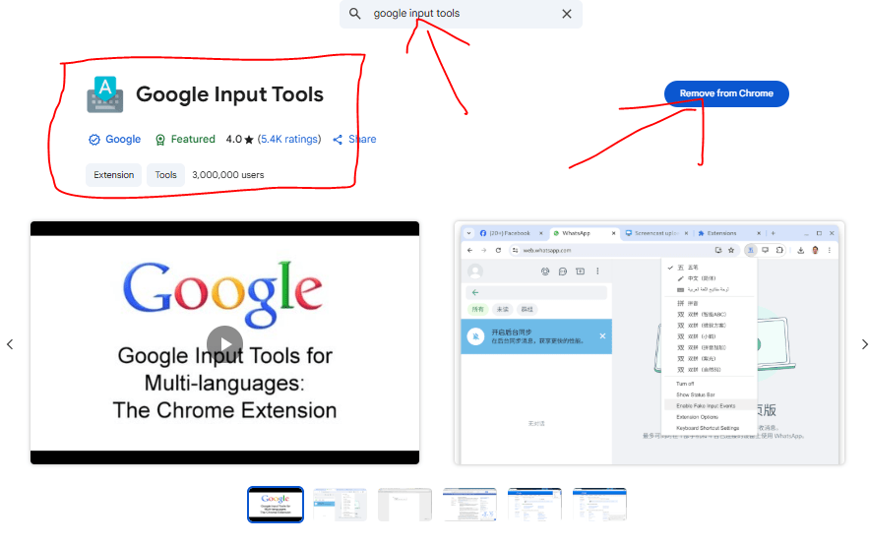This screenshot has height=544, width=869.
Task: Select the third carousel thumbnail
Action: [x=404, y=504]
